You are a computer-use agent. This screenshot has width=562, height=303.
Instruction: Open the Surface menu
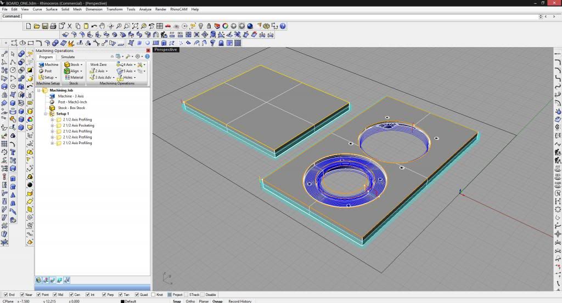click(51, 9)
